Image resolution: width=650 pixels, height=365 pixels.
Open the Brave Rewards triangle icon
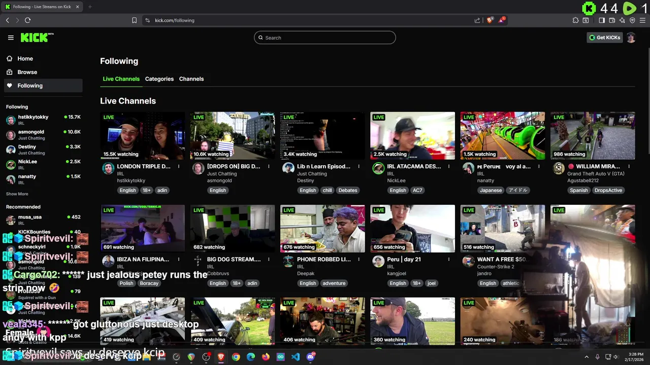502,20
